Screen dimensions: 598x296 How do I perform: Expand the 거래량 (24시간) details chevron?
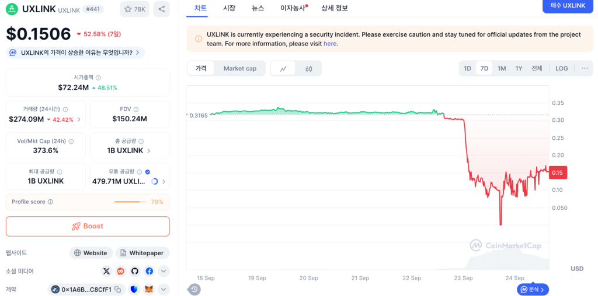click(79, 119)
